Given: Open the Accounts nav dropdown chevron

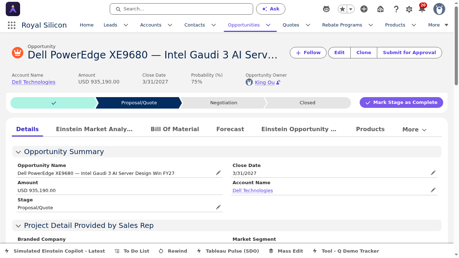Looking at the screenshot, I should click(x=170, y=25).
